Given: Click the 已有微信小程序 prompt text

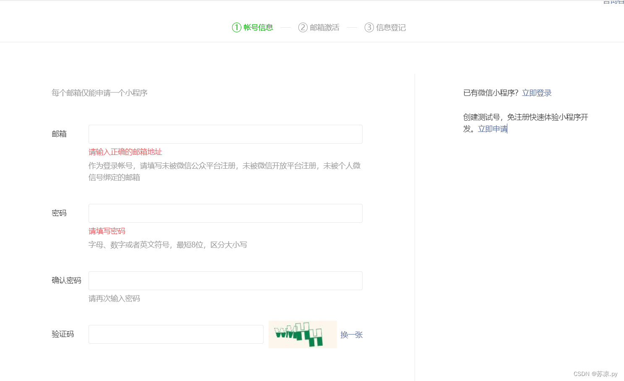Looking at the screenshot, I should click(490, 93).
